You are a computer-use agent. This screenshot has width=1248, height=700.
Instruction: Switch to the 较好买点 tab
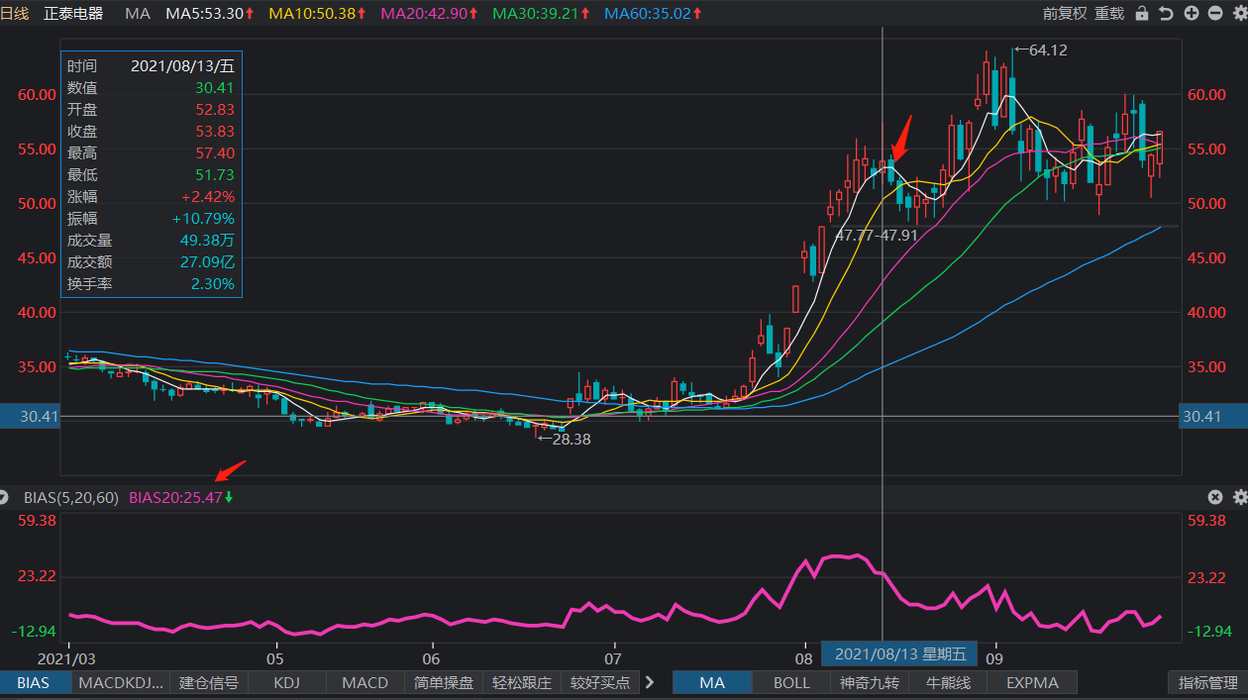coord(600,682)
